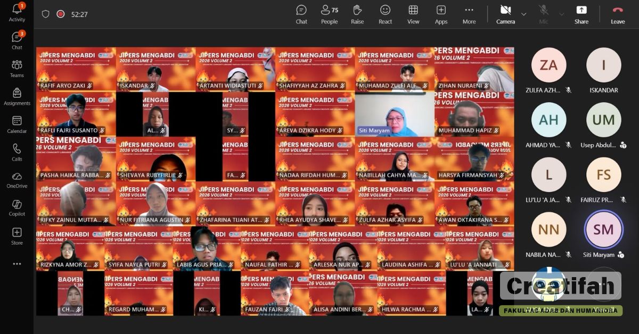Image resolution: width=639 pixels, height=334 pixels.
Task: Open Assignments from the sidebar
Action: click(x=17, y=96)
